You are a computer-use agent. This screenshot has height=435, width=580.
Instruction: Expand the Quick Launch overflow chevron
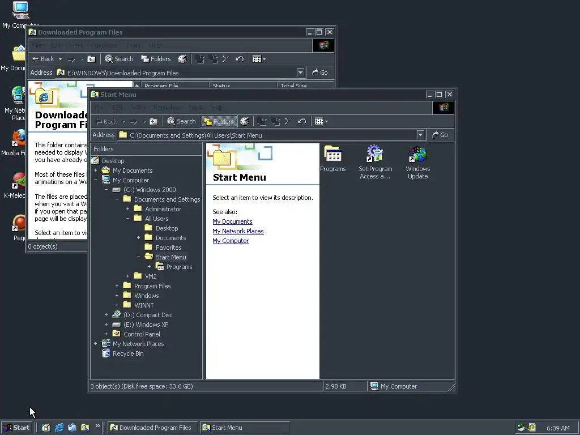pyautogui.click(x=97, y=426)
